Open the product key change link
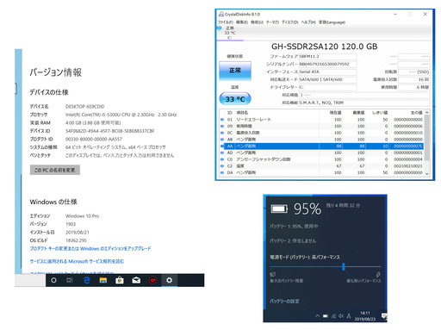The image size is (441, 330). coord(90,248)
